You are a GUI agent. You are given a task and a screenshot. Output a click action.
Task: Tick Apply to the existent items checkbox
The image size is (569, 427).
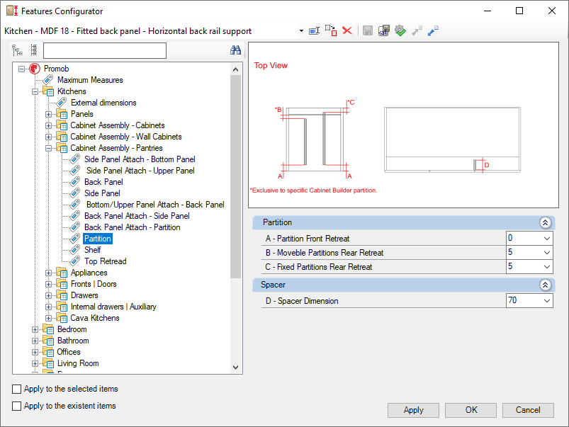click(17, 406)
